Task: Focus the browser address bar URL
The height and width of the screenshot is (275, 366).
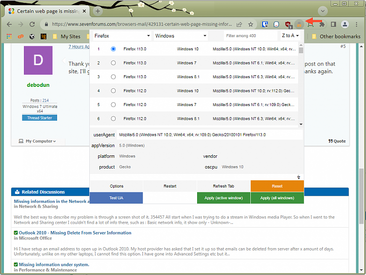Action: 142,24
